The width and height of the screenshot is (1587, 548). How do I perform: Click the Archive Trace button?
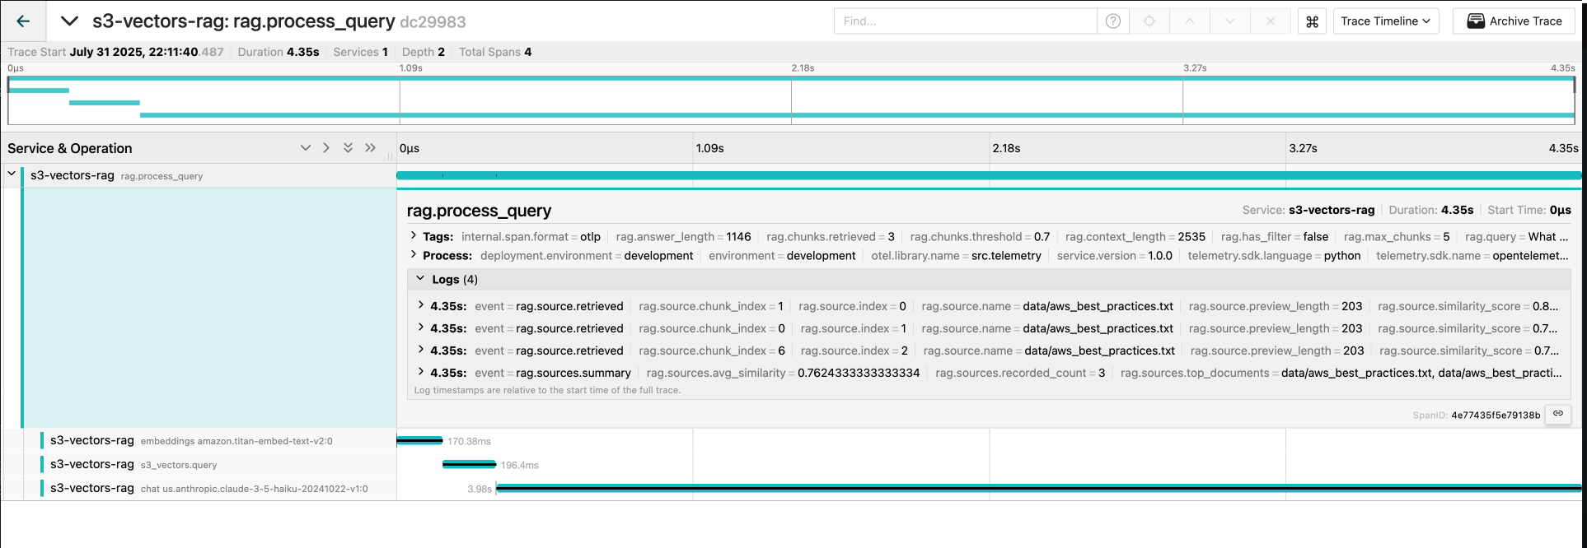1514,21
